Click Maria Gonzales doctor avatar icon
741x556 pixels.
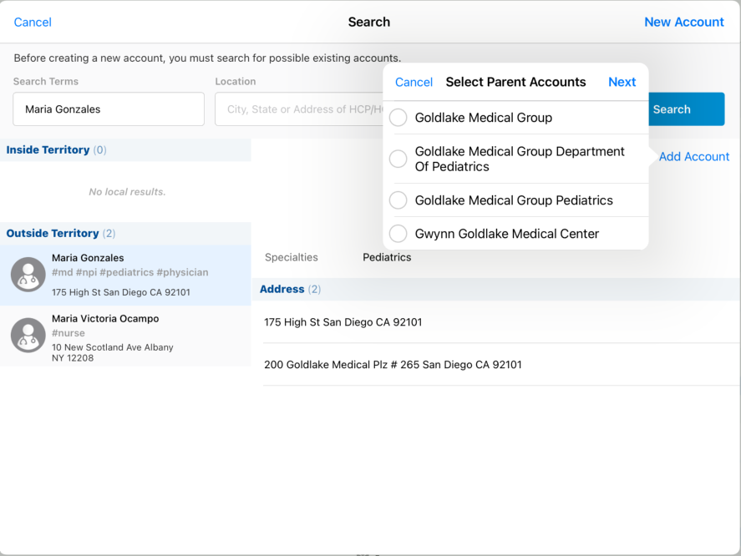[x=28, y=275]
